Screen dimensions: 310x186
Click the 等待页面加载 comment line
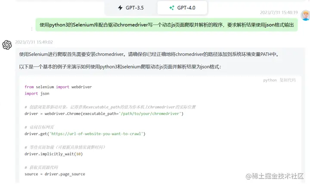(x=65, y=147)
